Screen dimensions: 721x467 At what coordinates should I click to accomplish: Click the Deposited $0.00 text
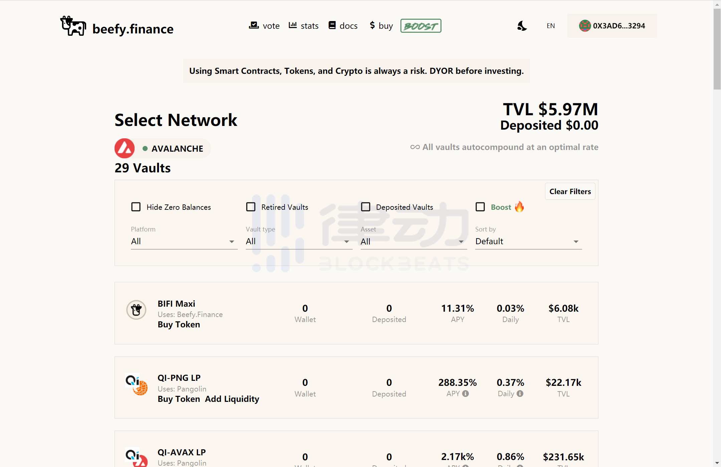coord(549,125)
